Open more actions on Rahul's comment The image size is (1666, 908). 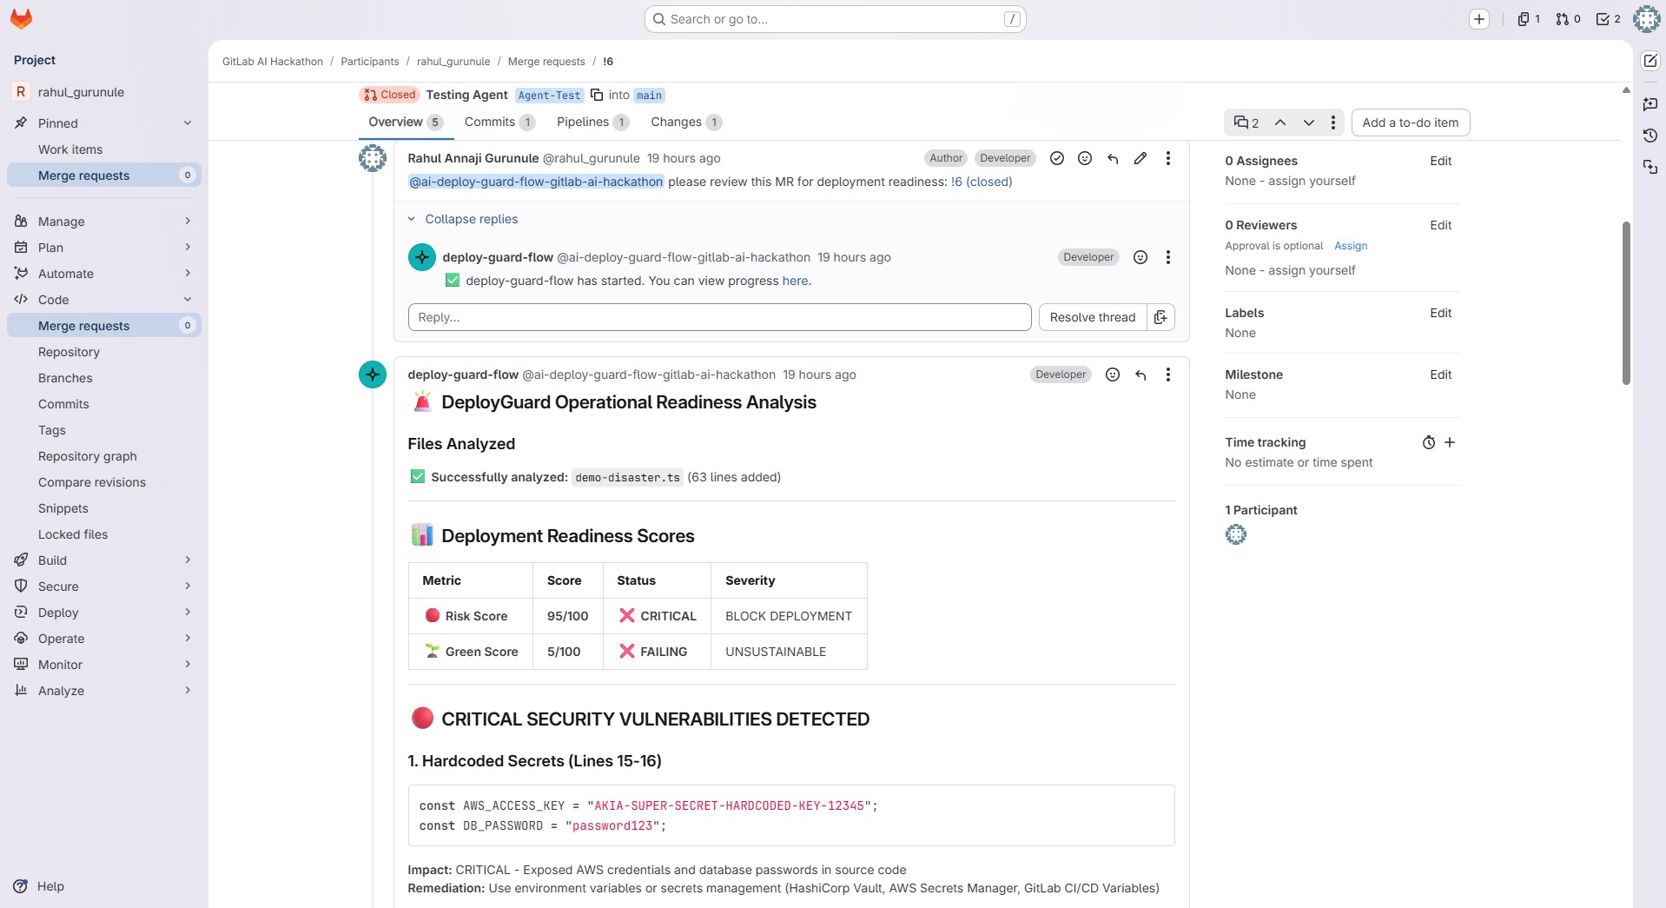click(x=1168, y=158)
